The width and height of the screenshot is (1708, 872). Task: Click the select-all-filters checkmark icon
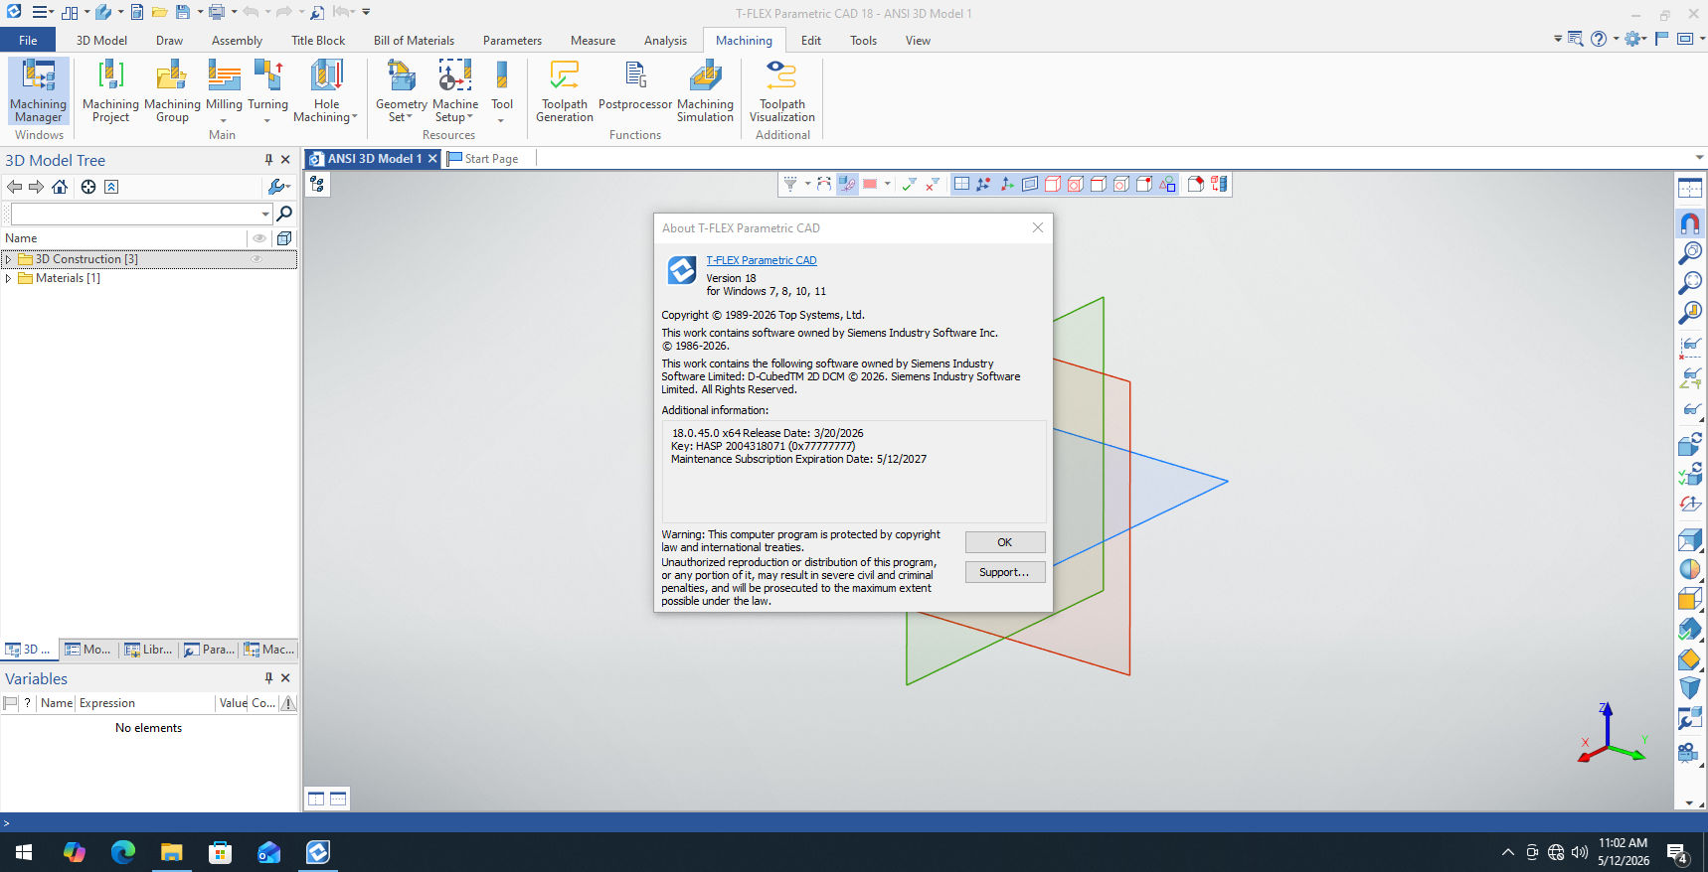(909, 184)
